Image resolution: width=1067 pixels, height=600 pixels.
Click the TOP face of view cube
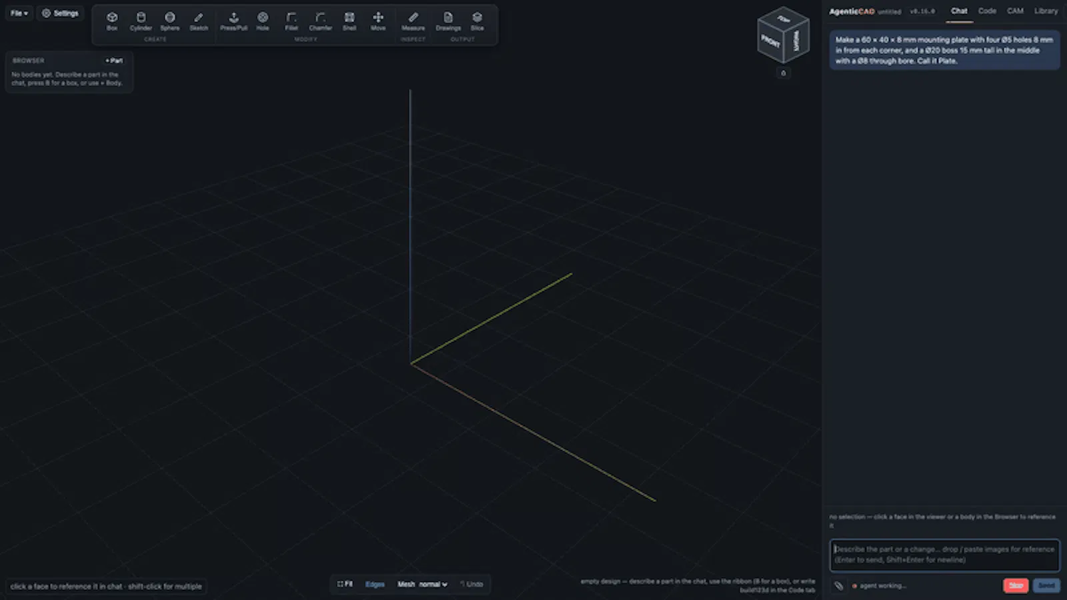point(784,19)
